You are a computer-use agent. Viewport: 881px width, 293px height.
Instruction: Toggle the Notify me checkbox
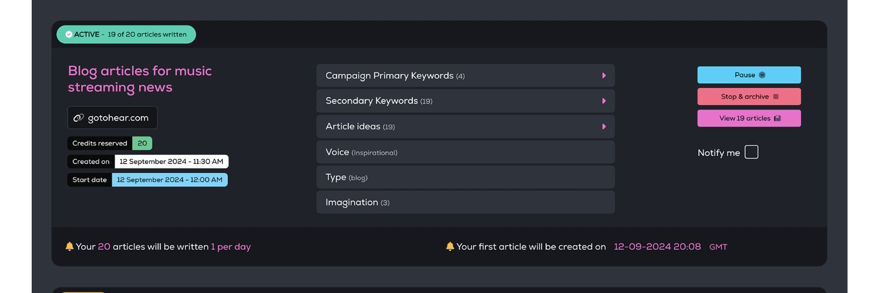point(751,152)
